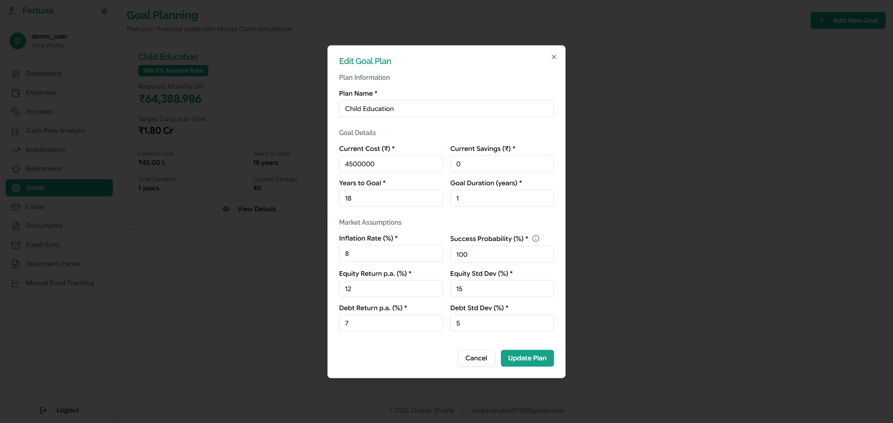Open the Dashboard from the sidebar
The width and height of the screenshot is (893, 423).
[x=16, y=73]
